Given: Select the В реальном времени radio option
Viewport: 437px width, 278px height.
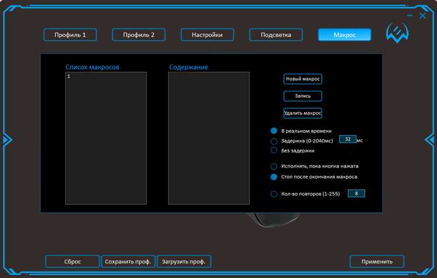Looking at the screenshot, I should [274, 131].
